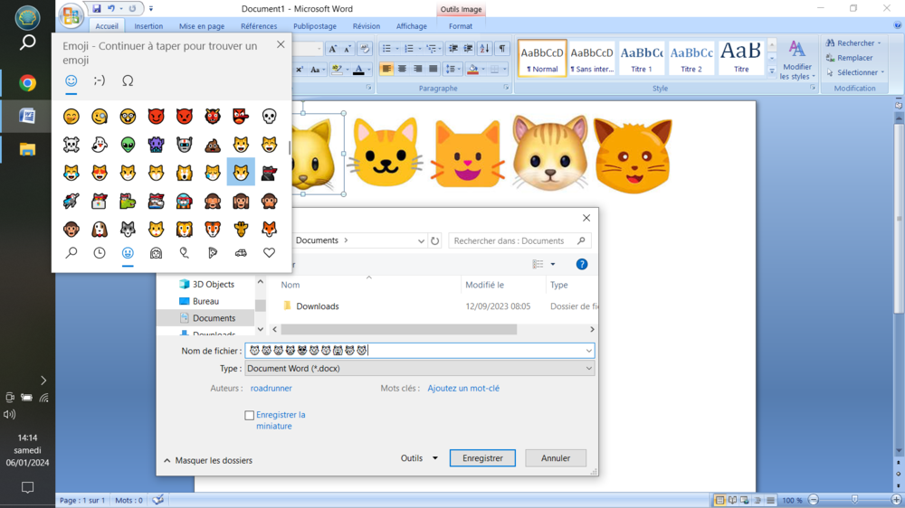Image resolution: width=905 pixels, height=508 pixels.
Task: Select the skull emoji in picker
Action: [269, 117]
